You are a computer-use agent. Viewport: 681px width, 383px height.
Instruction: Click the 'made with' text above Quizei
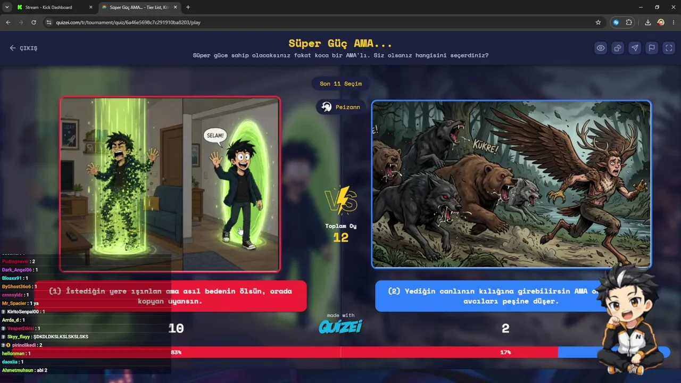coord(340,315)
